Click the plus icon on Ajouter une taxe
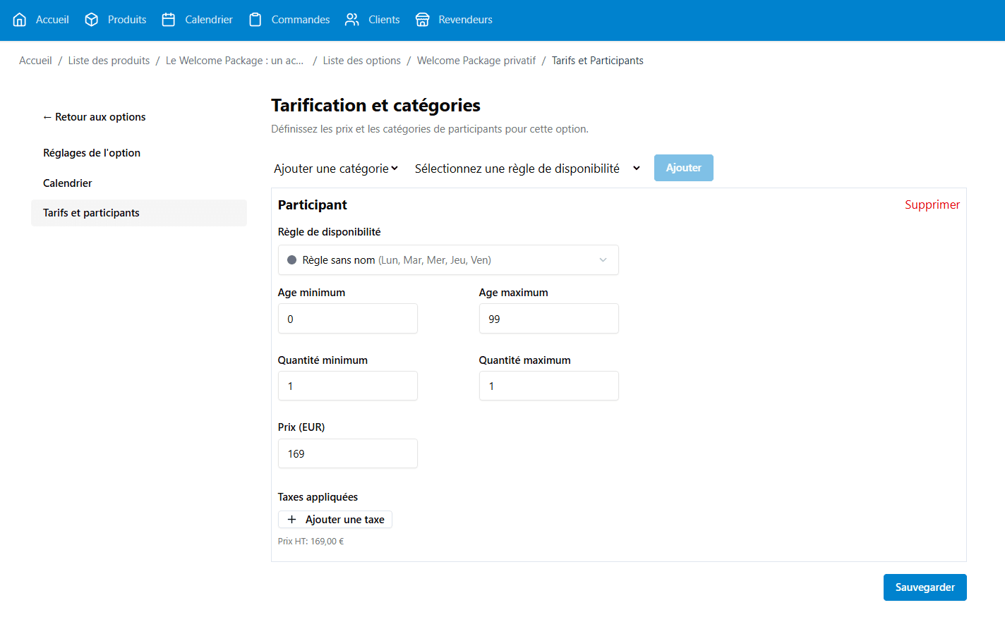The width and height of the screenshot is (1005, 617). [x=291, y=519]
